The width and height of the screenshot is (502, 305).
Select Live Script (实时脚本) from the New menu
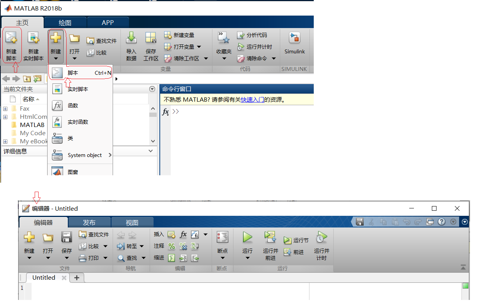click(80, 89)
